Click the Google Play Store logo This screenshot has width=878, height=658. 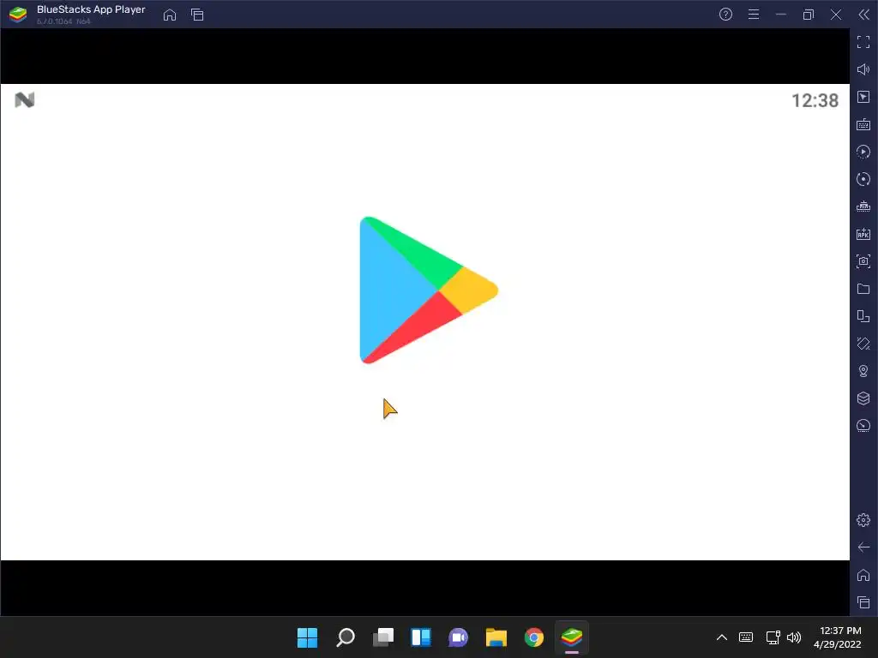tap(429, 290)
